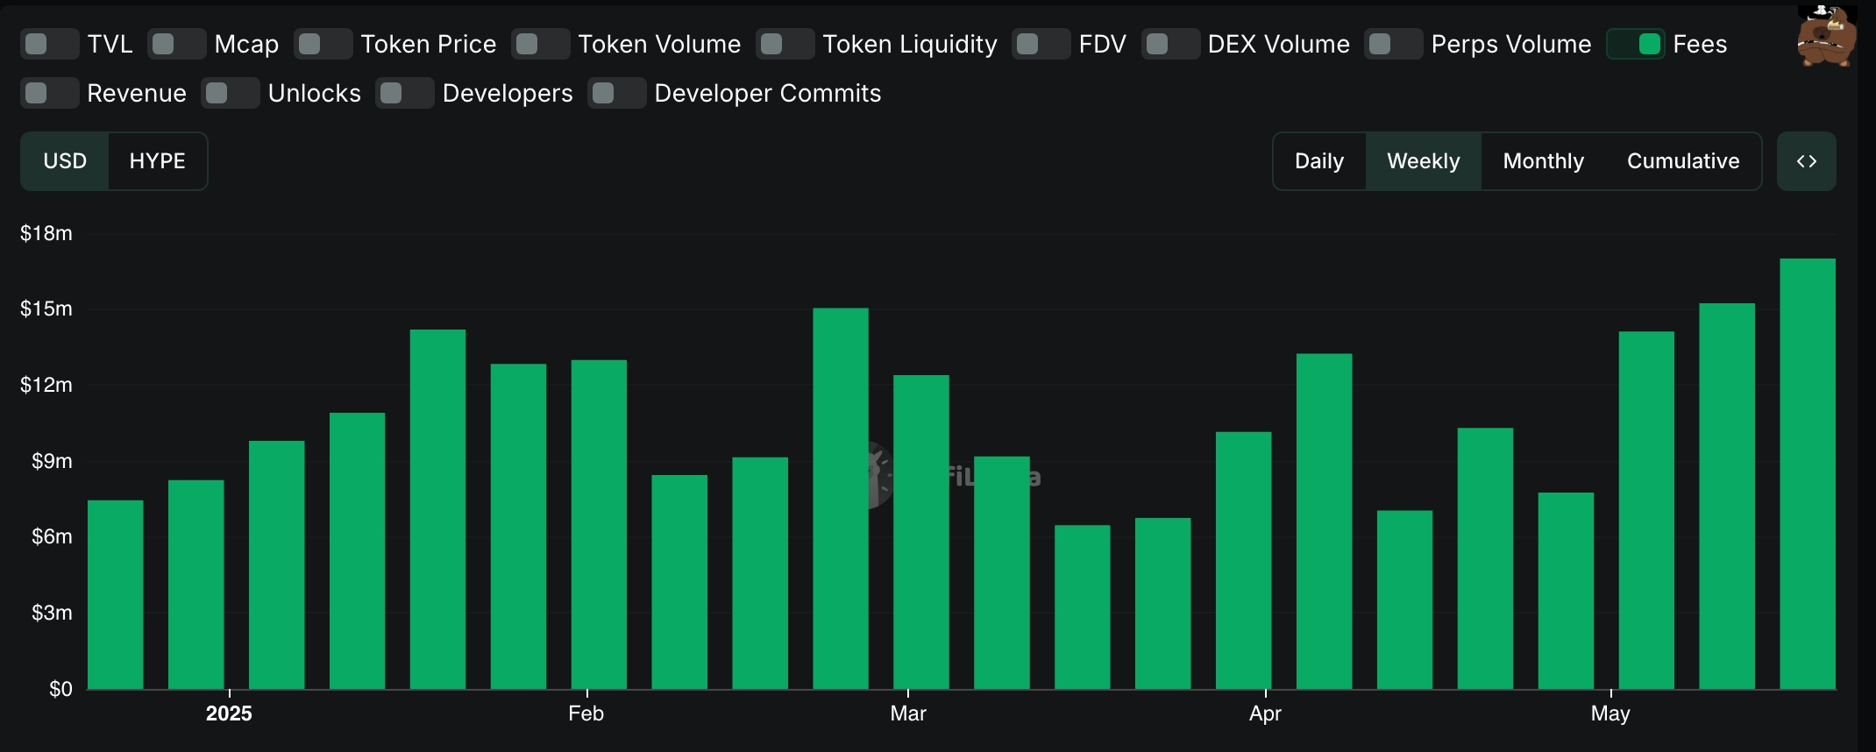Screen dimensions: 1876x752
Task: Open the embed code icon button
Action: 1806,161
